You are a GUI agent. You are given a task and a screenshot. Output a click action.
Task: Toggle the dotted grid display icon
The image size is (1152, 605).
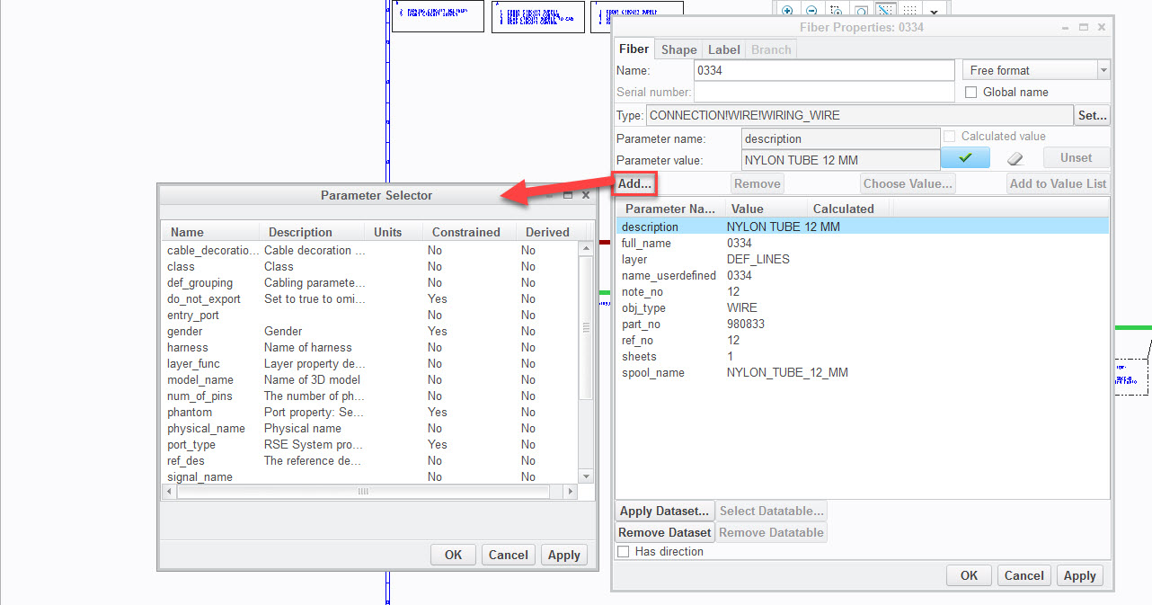[x=908, y=11]
